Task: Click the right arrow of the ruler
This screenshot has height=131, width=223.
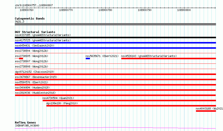Action: pos(215,8)
